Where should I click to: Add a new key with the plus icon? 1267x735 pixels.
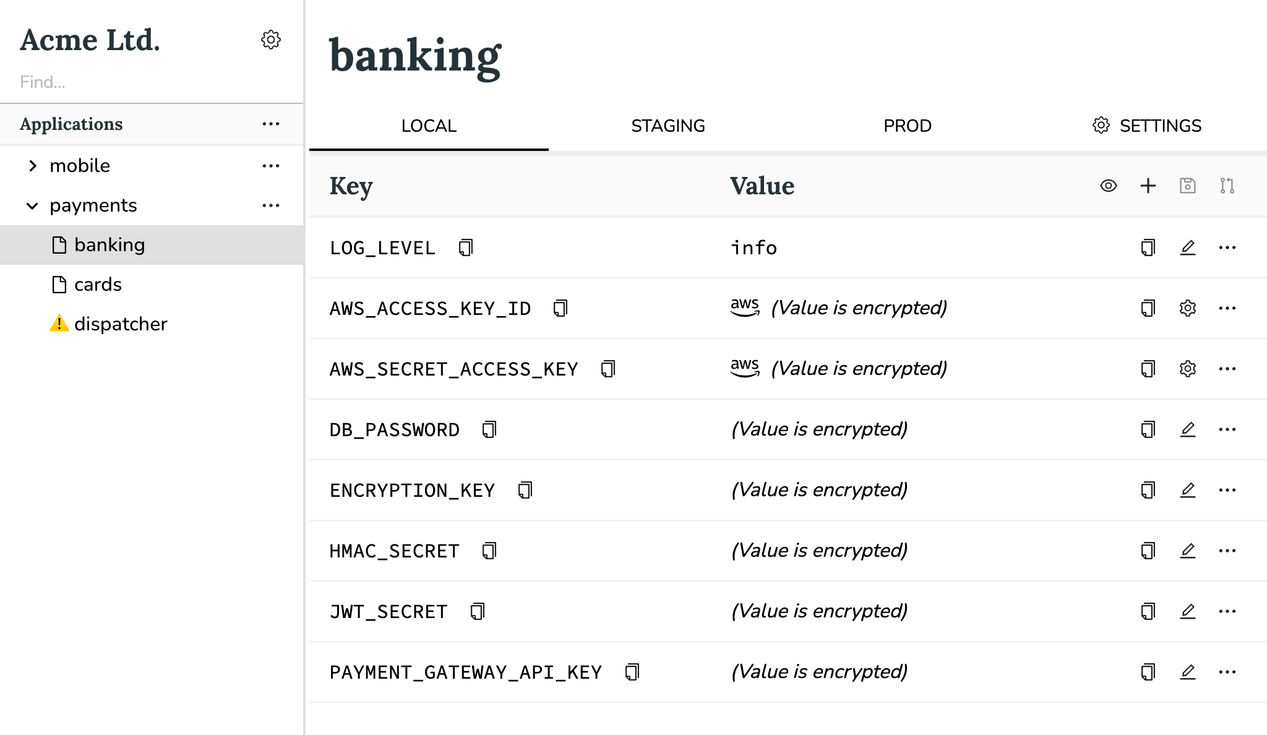click(x=1148, y=186)
